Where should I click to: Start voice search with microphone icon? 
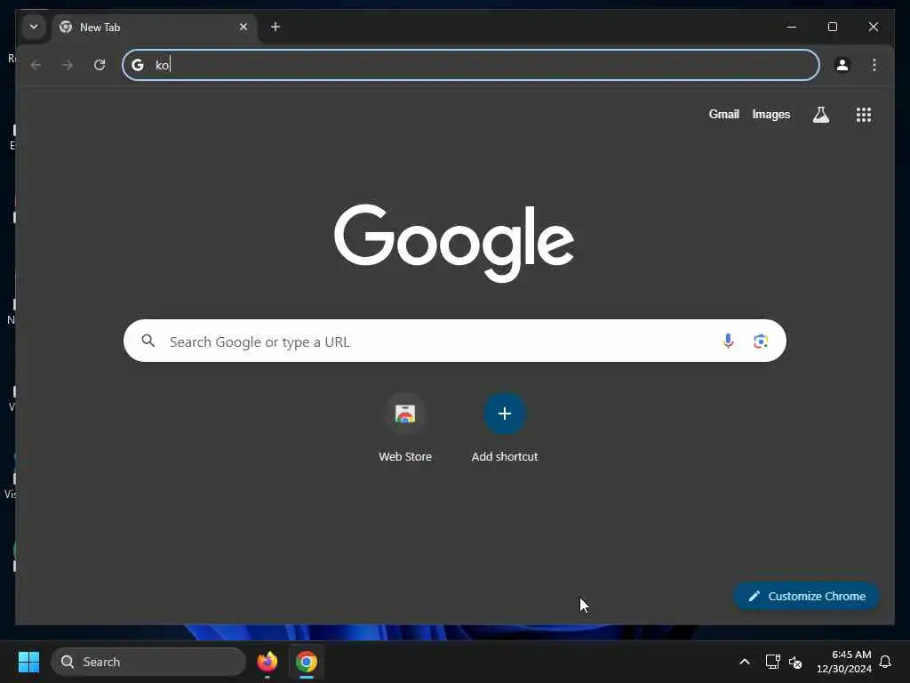tap(728, 341)
